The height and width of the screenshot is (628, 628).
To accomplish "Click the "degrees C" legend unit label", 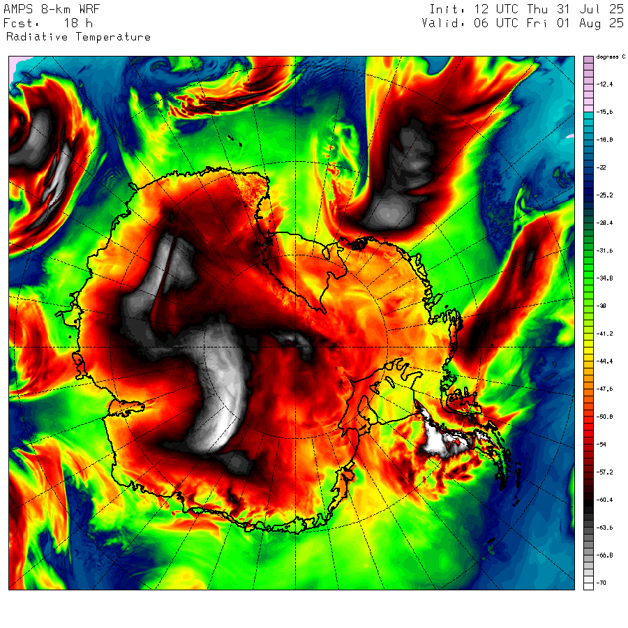I will click(x=611, y=57).
